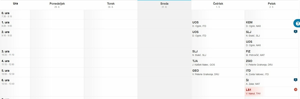Viewport: 300px width, 99px height.
Task: Open the help question mark icon
Action: [297, 23]
